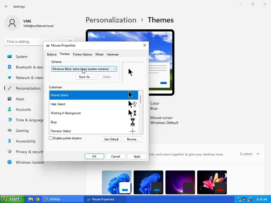Image resolution: width=271 pixels, height=203 pixels.
Task: Click the 8:38 AM clock
Action: click(262, 199)
